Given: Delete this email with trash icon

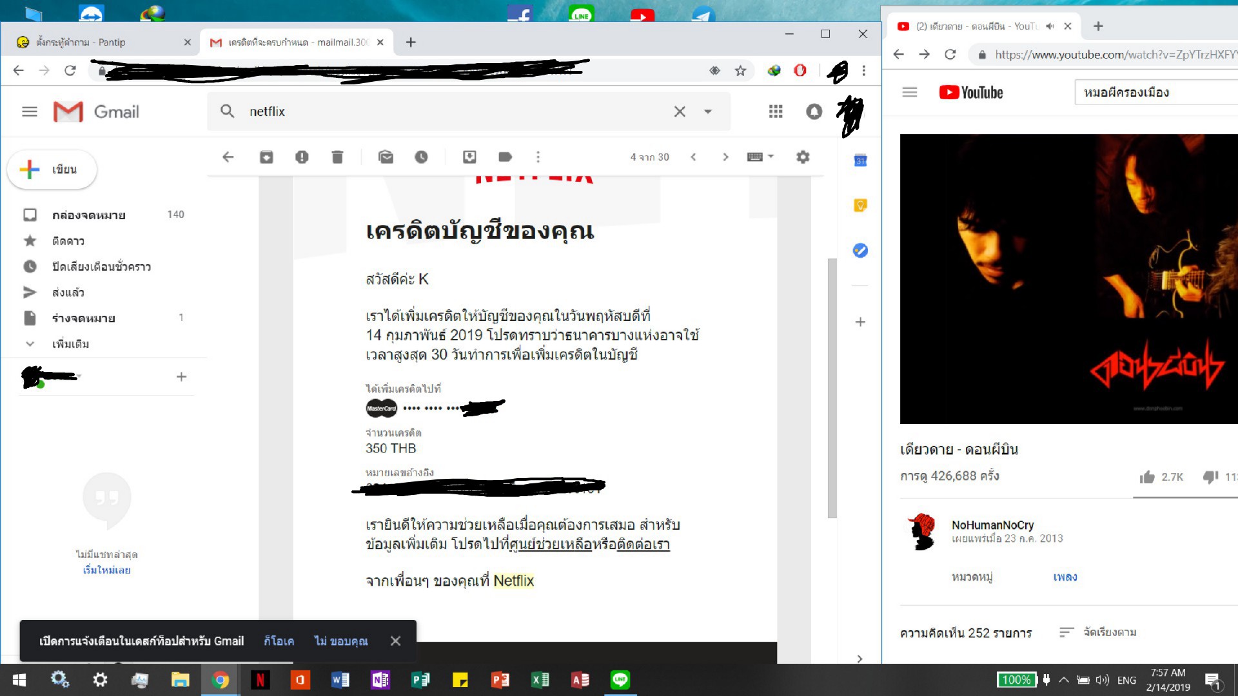Looking at the screenshot, I should [337, 157].
